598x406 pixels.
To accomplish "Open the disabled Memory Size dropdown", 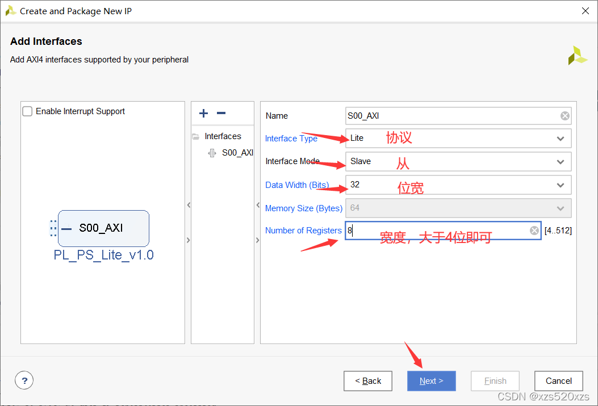I will click(458, 208).
